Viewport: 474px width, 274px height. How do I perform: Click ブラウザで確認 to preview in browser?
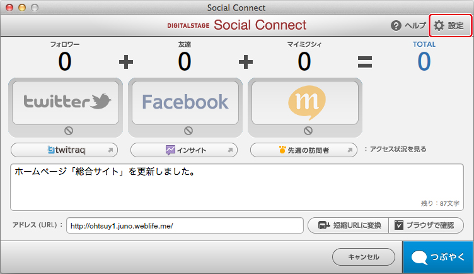tap(426, 225)
